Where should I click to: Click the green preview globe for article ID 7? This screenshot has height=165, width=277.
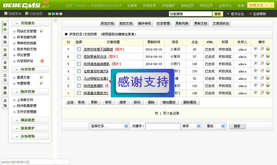point(268,49)
